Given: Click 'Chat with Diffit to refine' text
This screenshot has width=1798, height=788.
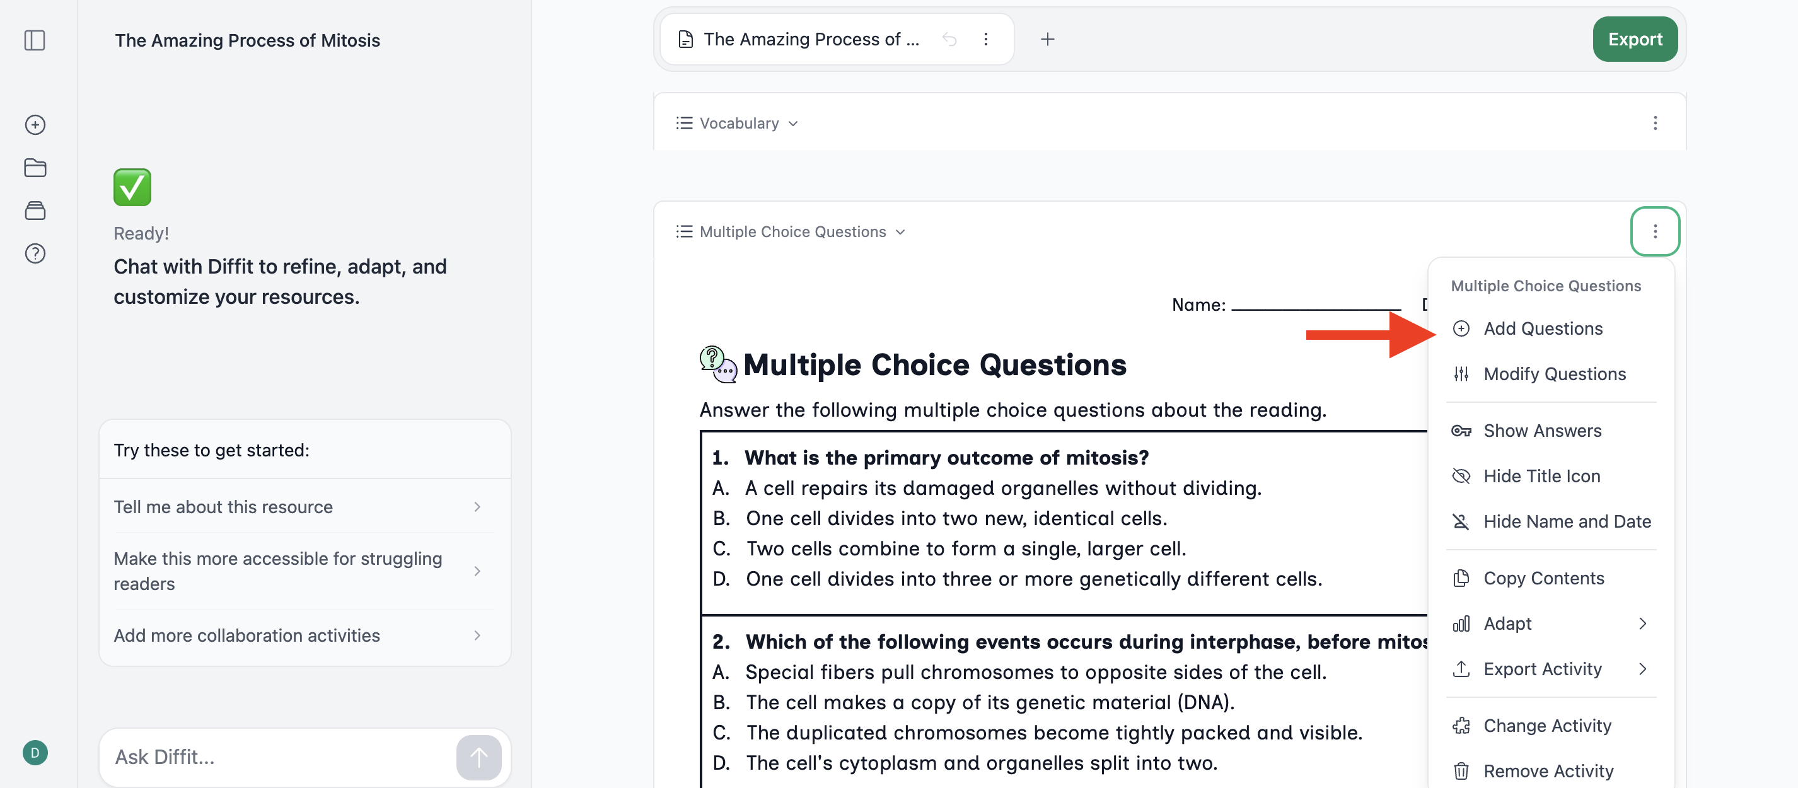Looking at the screenshot, I should click(280, 281).
